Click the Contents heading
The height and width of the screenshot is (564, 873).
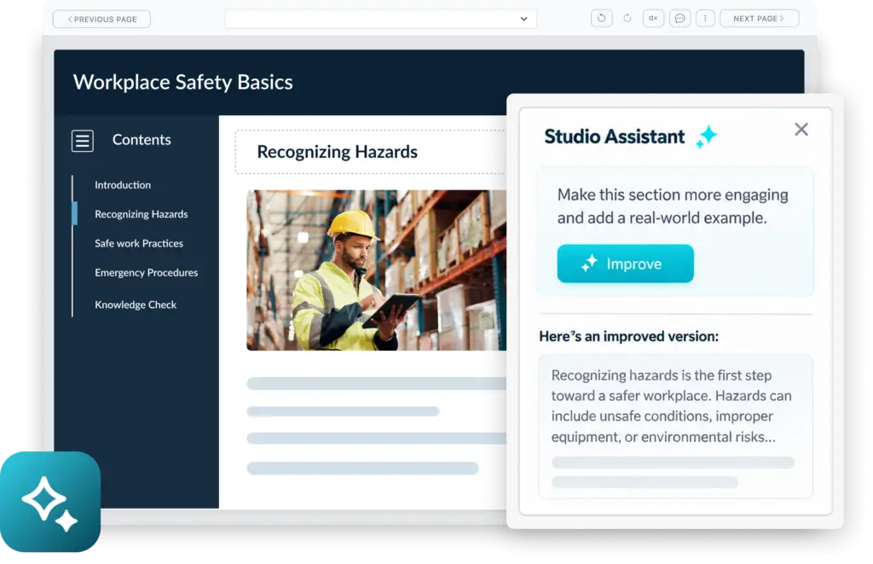point(142,140)
